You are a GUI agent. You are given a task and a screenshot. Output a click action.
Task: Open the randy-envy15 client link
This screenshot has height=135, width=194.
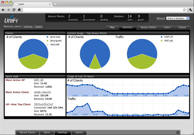click(x=42, y=92)
